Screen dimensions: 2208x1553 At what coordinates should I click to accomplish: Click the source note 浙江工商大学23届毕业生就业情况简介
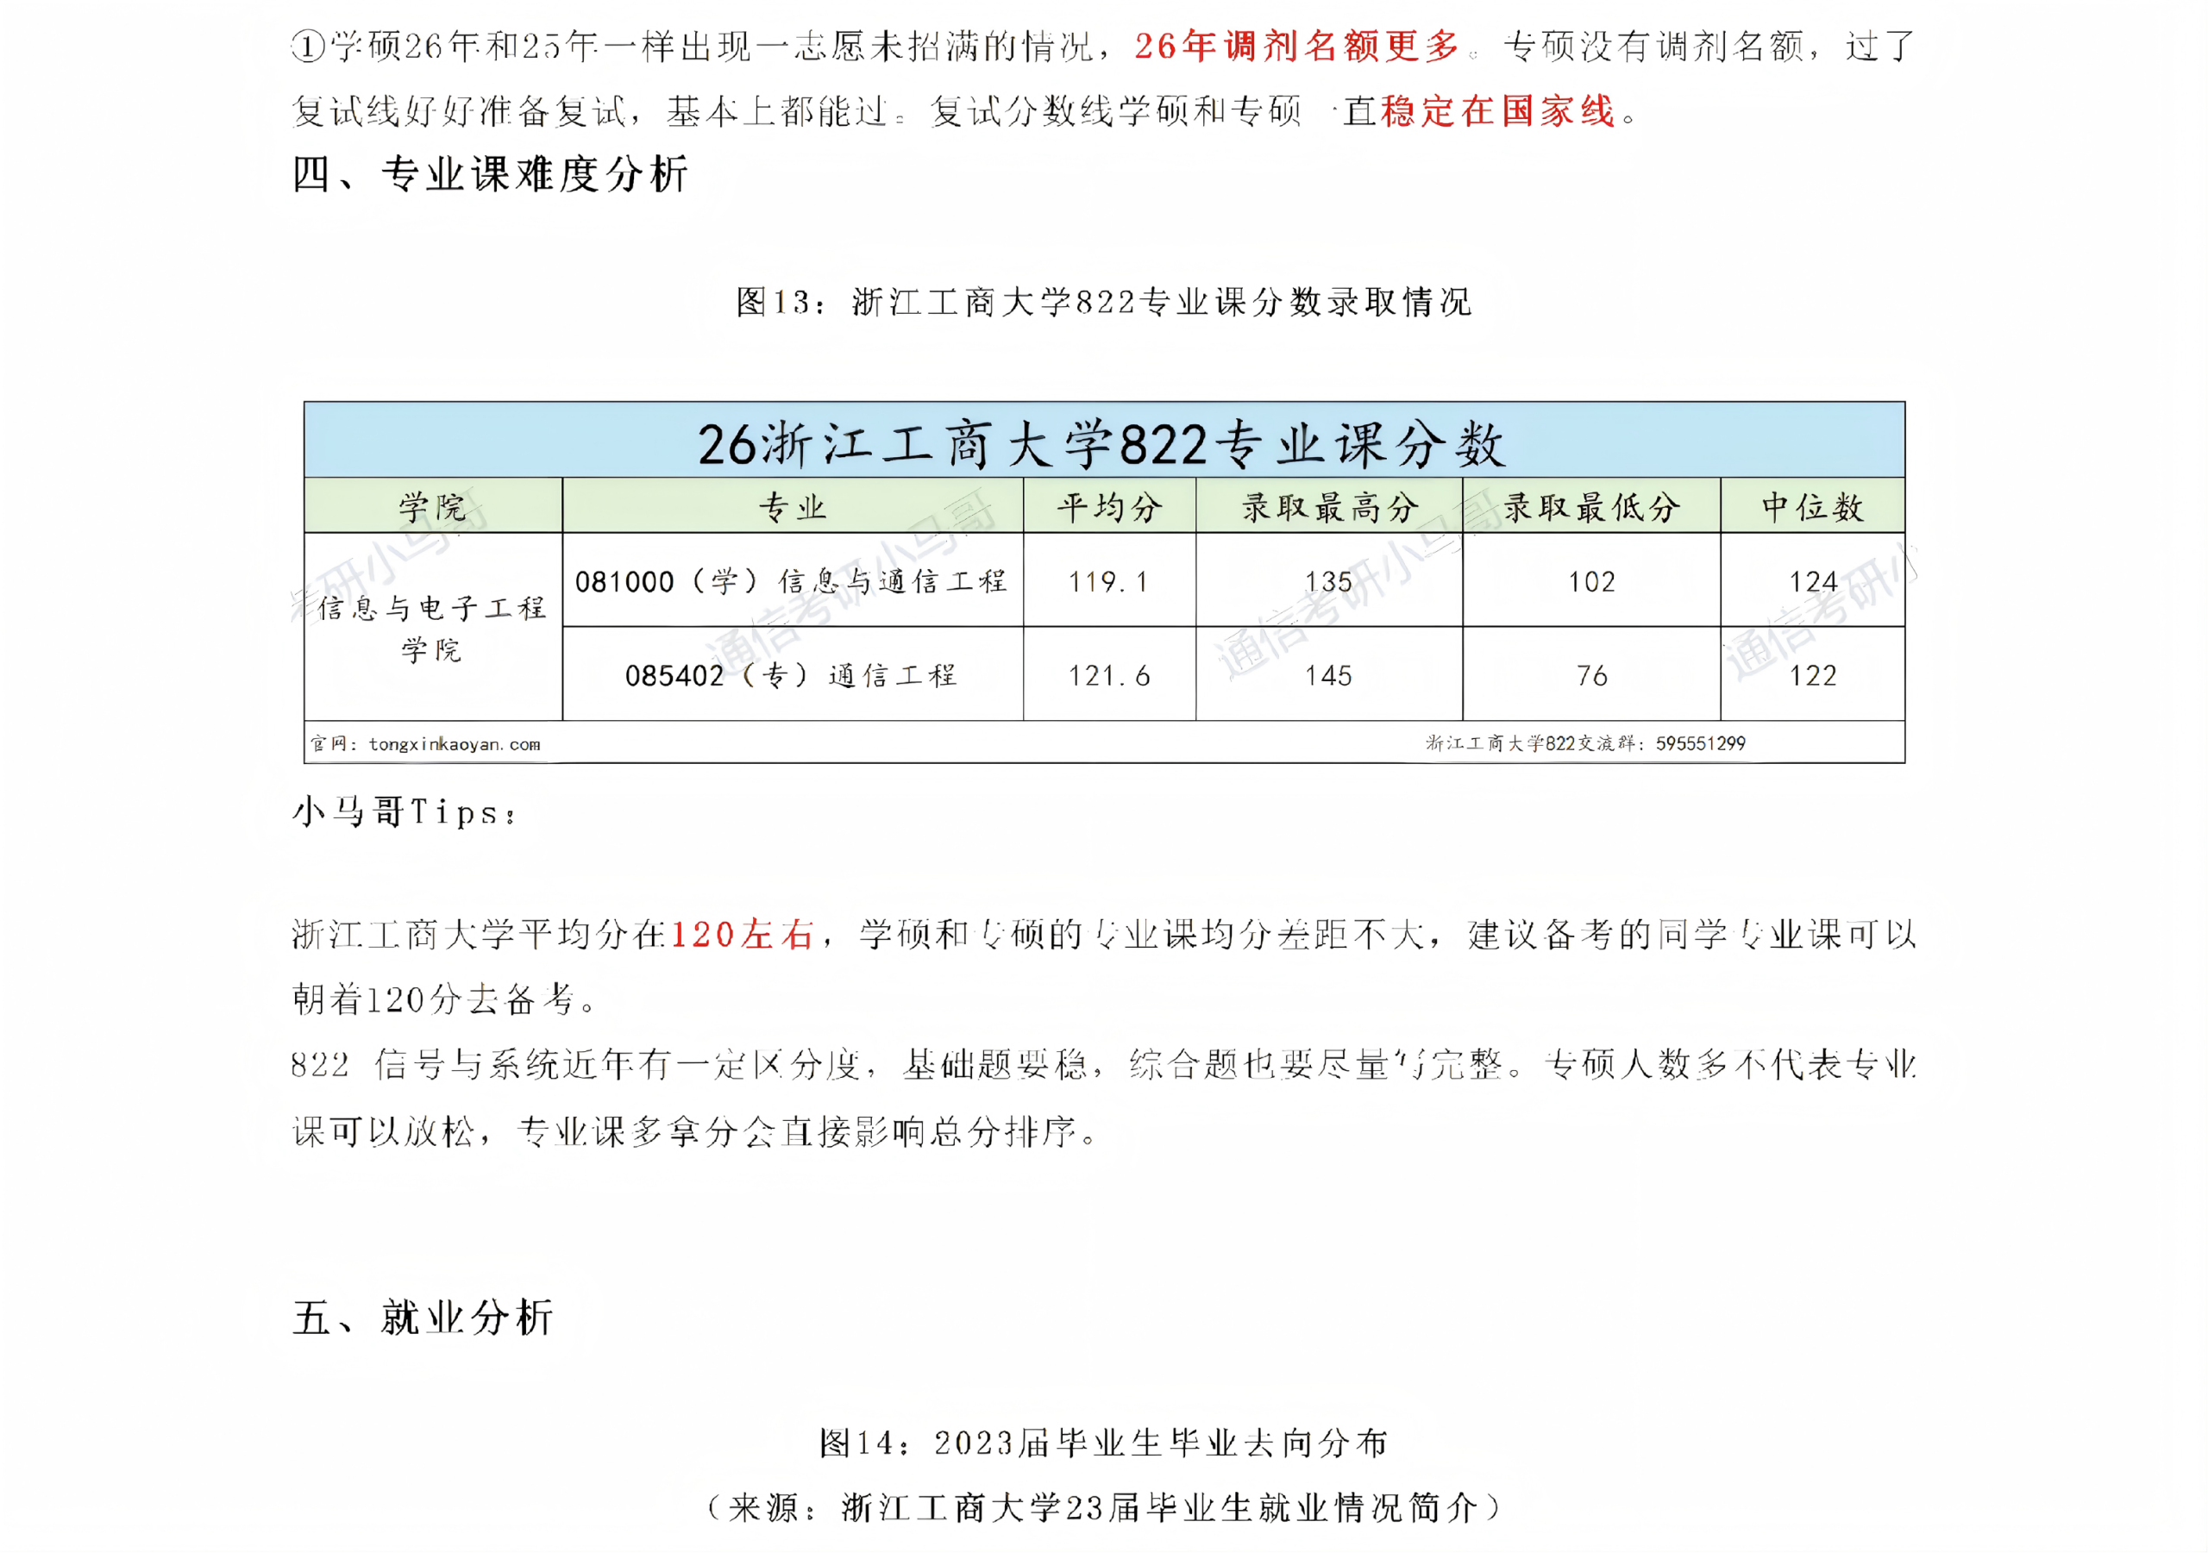coord(1159,1508)
